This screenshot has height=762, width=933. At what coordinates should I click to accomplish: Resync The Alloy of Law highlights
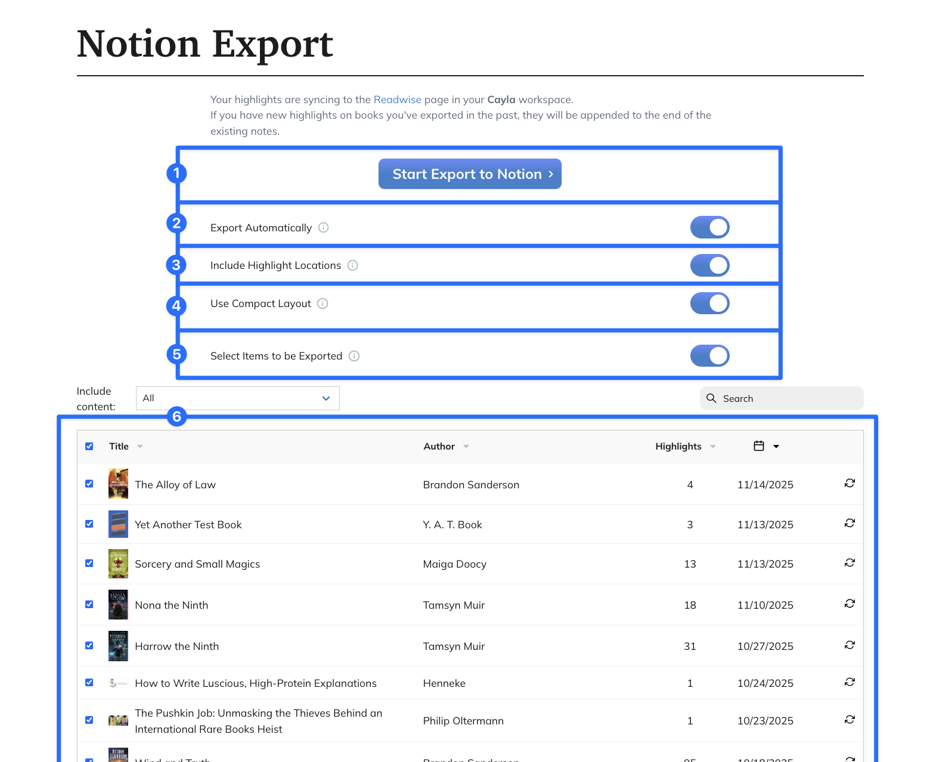(850, 484)
